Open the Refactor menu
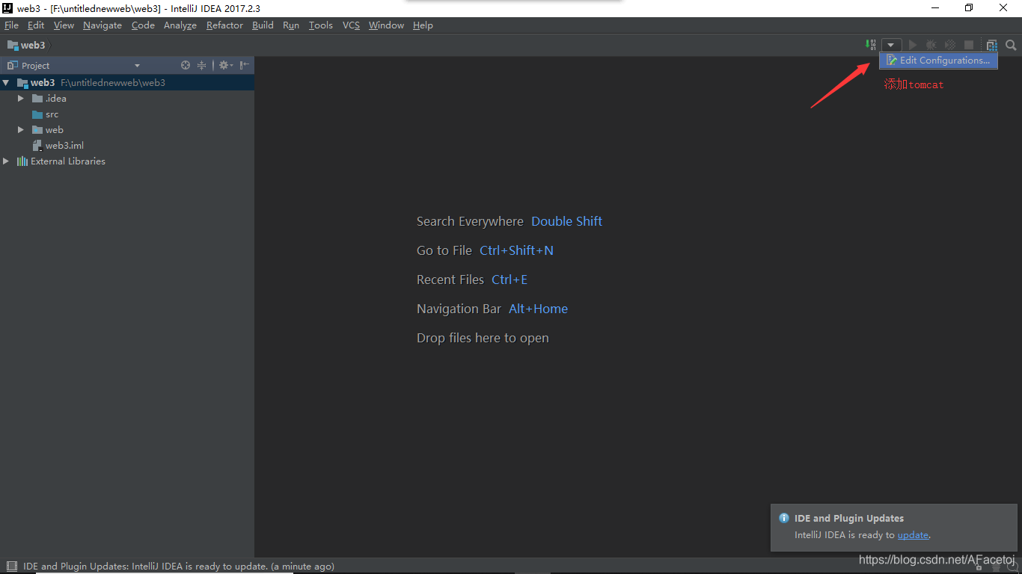The height and width of the screenshot is (574, 1022). [x=224, y=25]
